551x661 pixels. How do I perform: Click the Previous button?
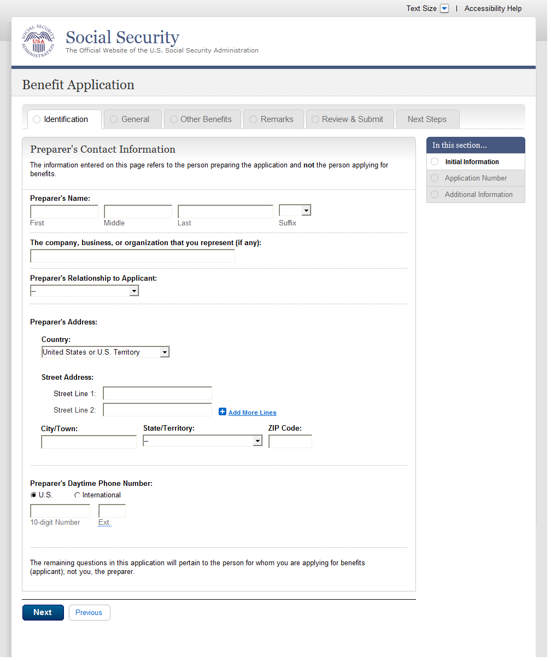89,612
